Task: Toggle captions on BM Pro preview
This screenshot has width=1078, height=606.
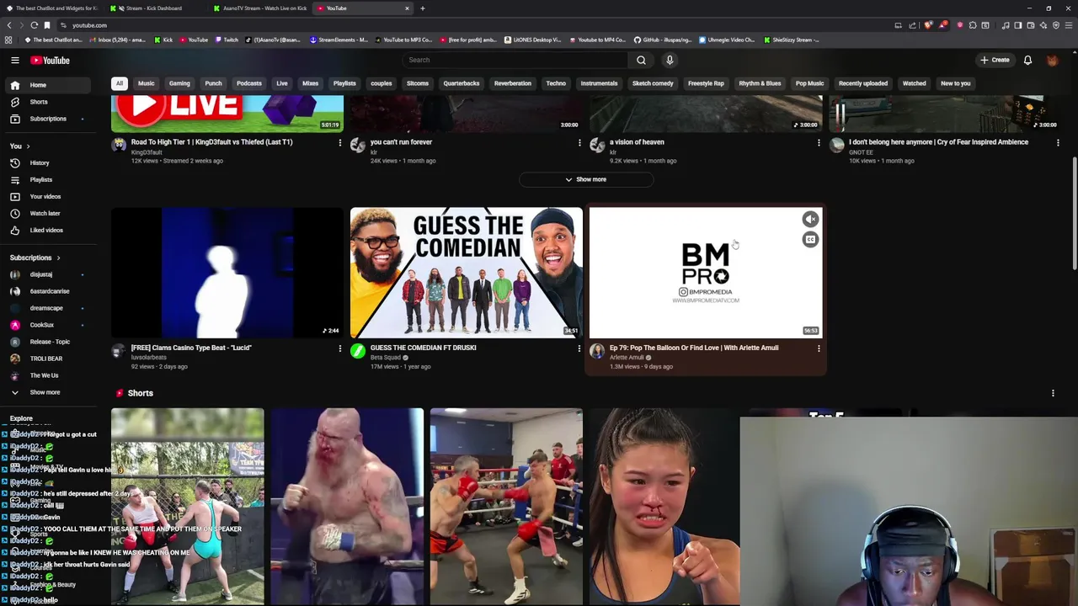Action: coord(810,240)
